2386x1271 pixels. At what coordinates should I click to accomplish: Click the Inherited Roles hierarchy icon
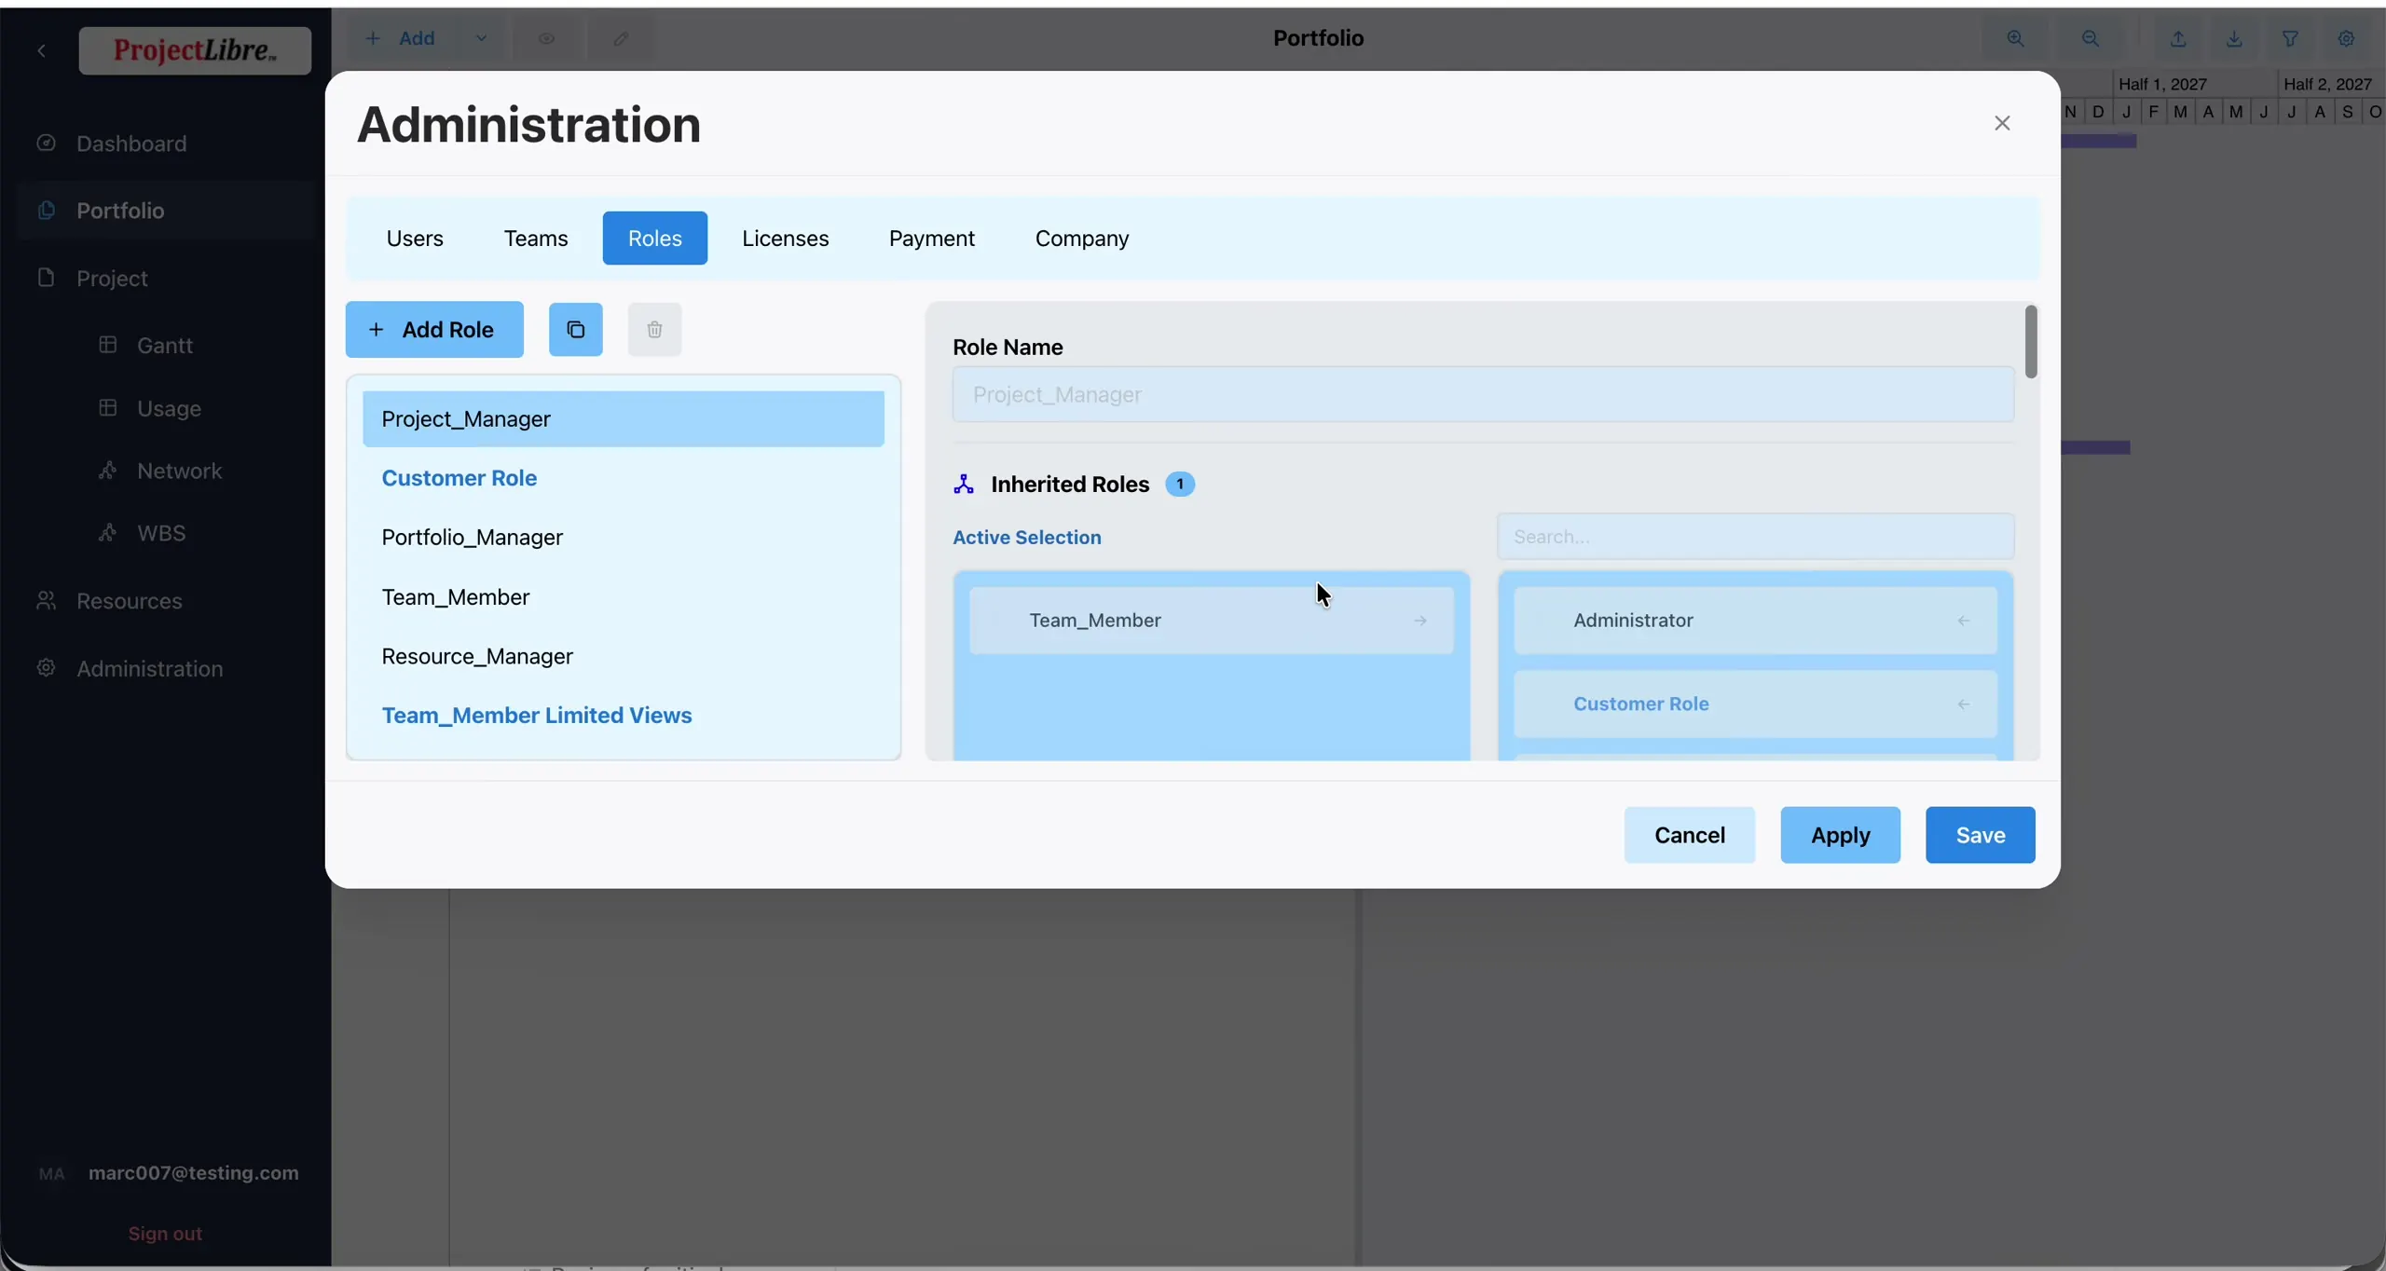tap(964, 485)
